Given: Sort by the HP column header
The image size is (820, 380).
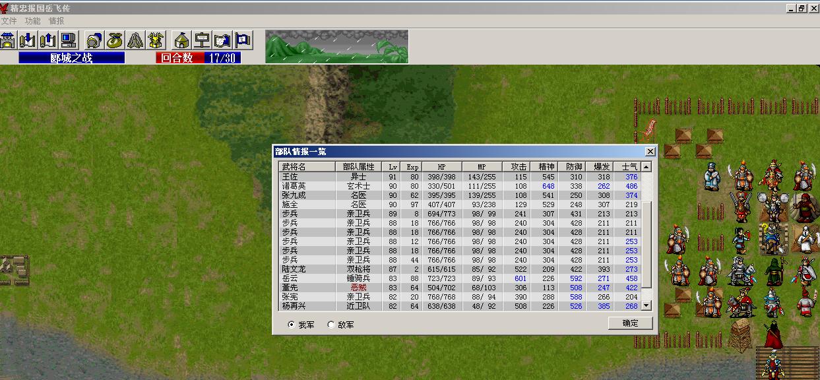Looking at the screenshot, I should click(442, 167).
